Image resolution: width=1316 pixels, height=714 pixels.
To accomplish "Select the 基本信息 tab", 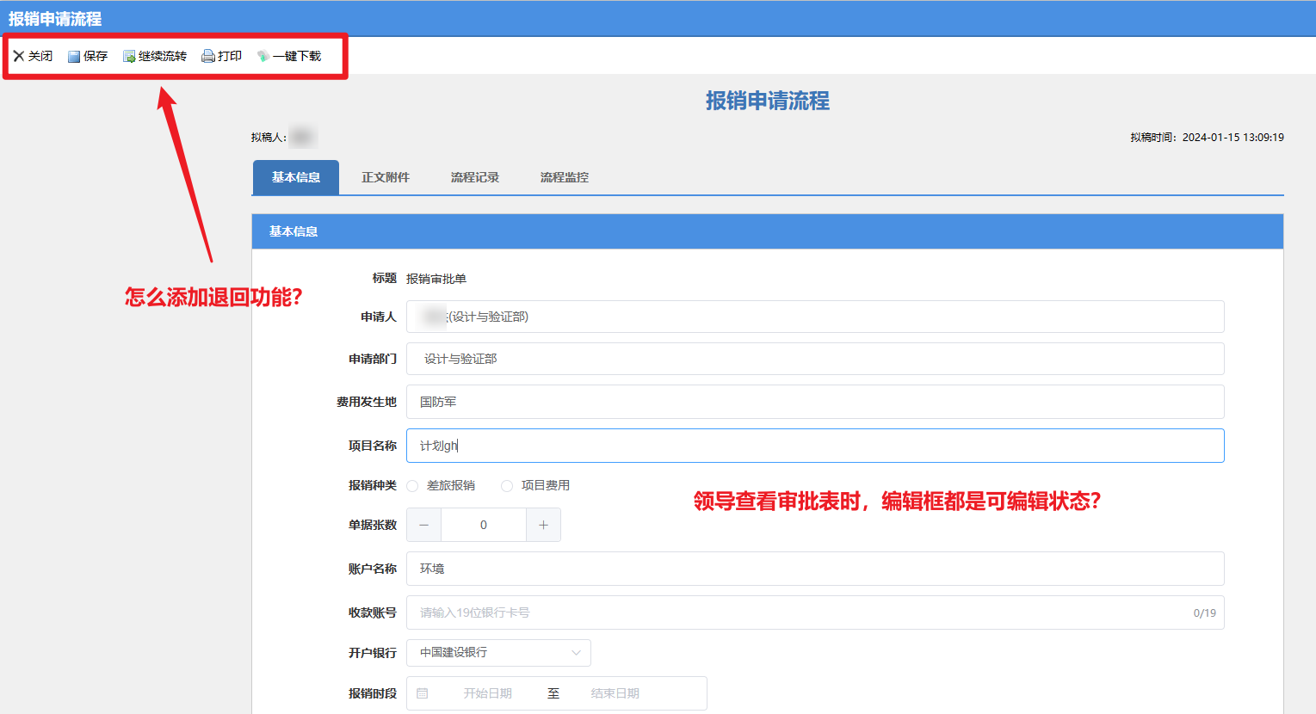I will coord(296,177).
